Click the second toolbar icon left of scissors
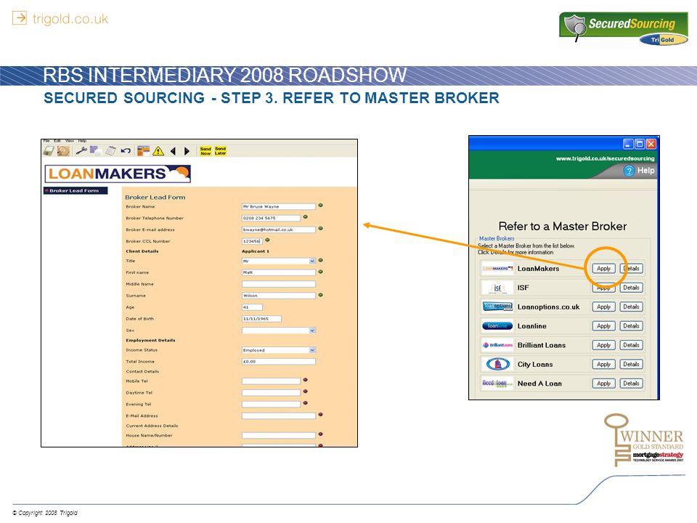The image size is (697, 523). [x=64, y=151]
